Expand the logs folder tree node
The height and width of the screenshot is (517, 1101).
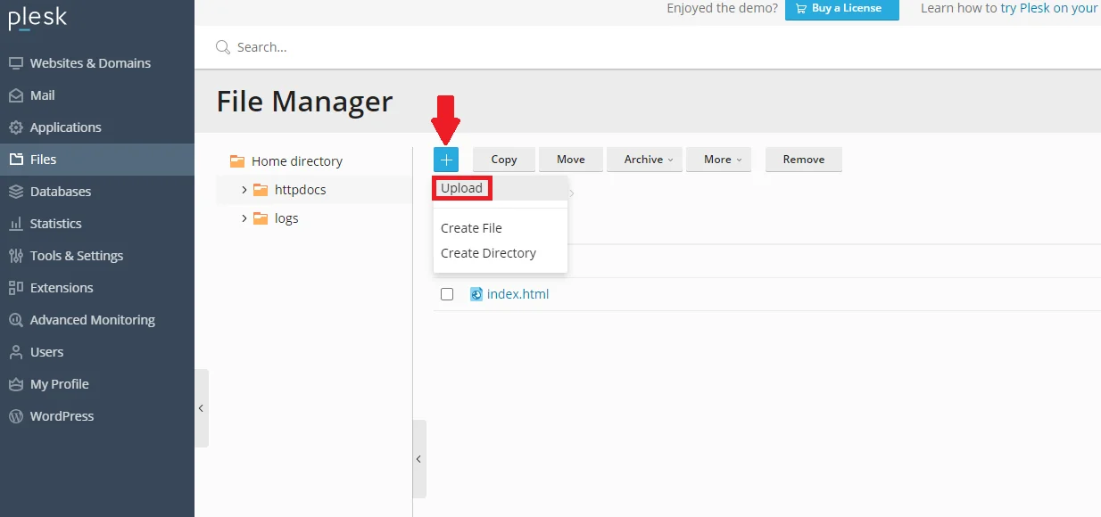244,218
